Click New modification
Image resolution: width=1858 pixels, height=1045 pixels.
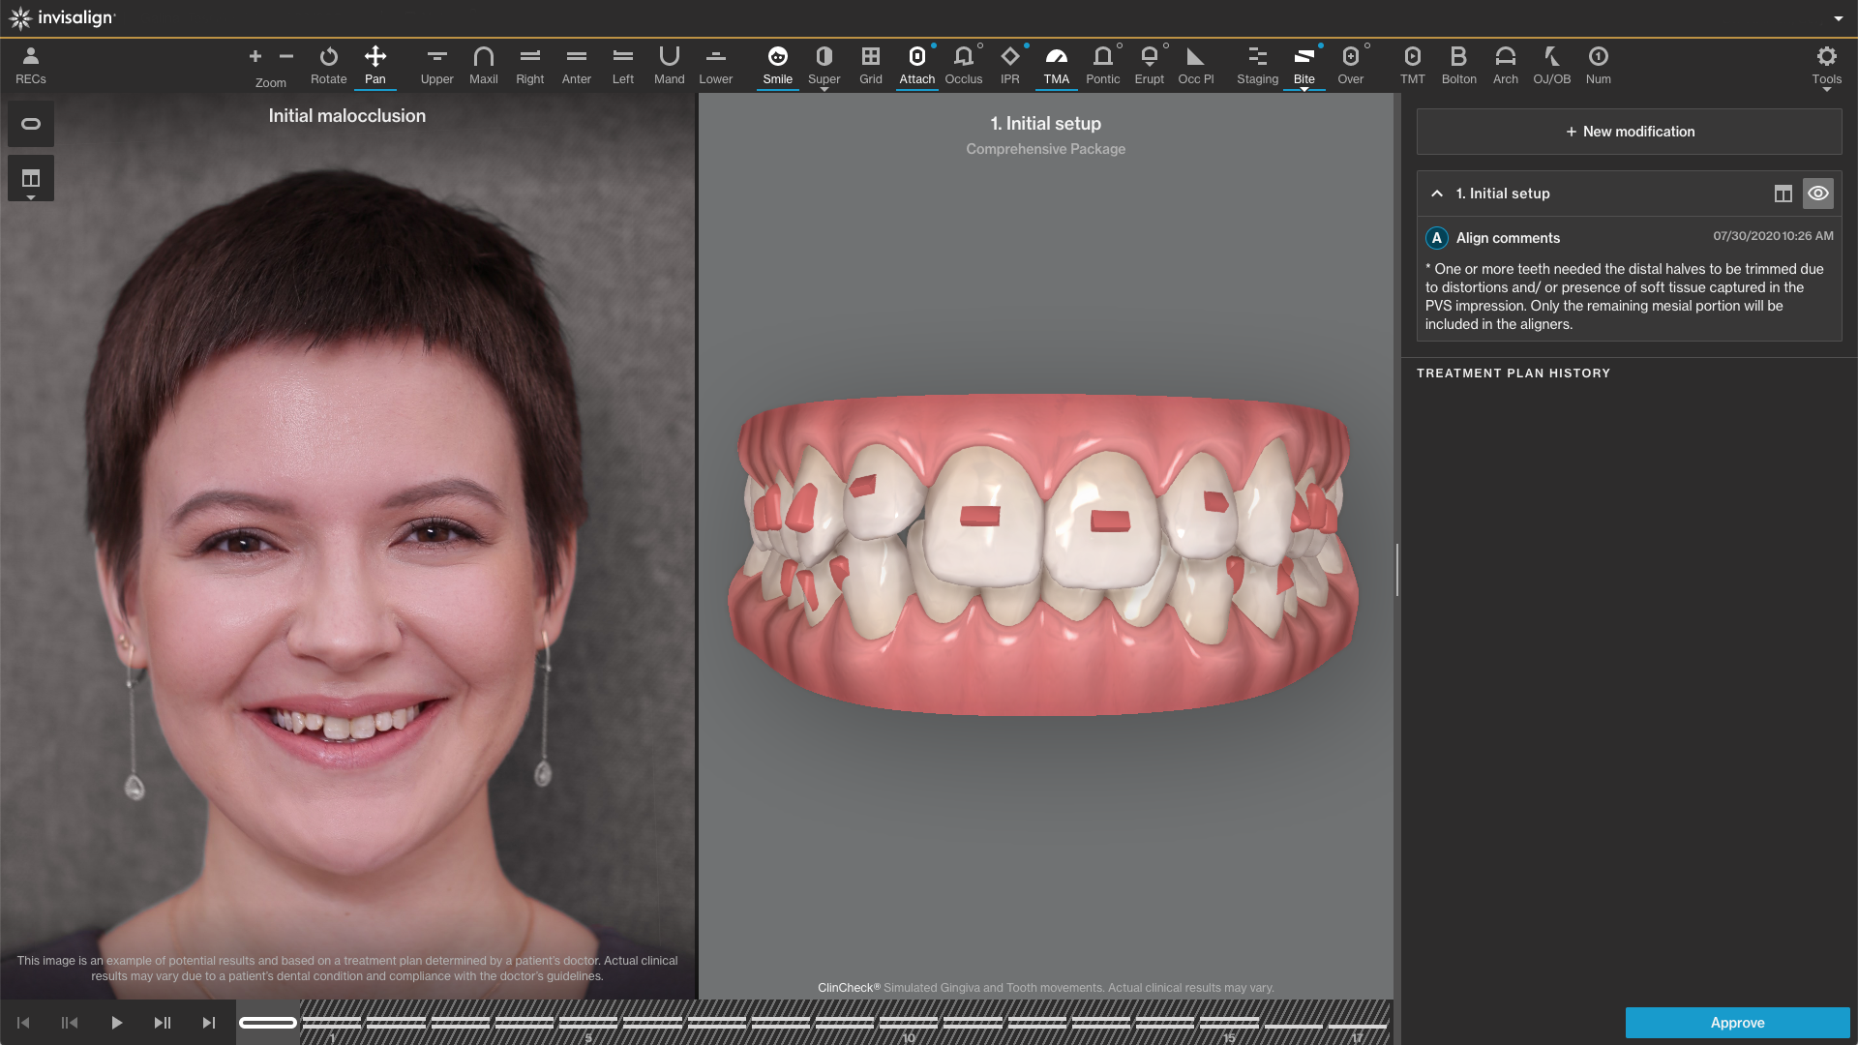click(1628, 131)
